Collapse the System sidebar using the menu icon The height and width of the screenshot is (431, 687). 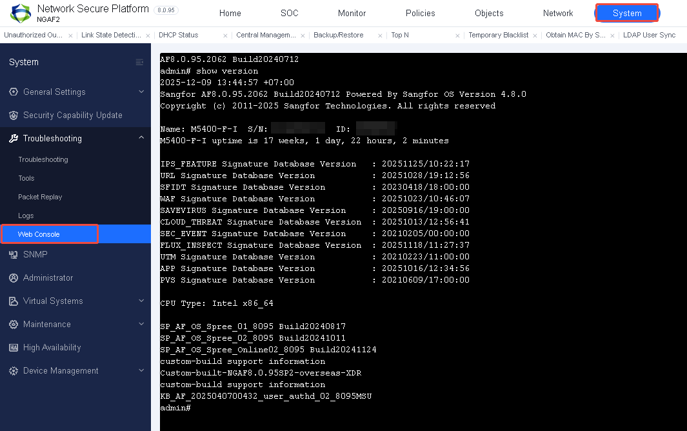pyautogui.click(x=139, y=62)
